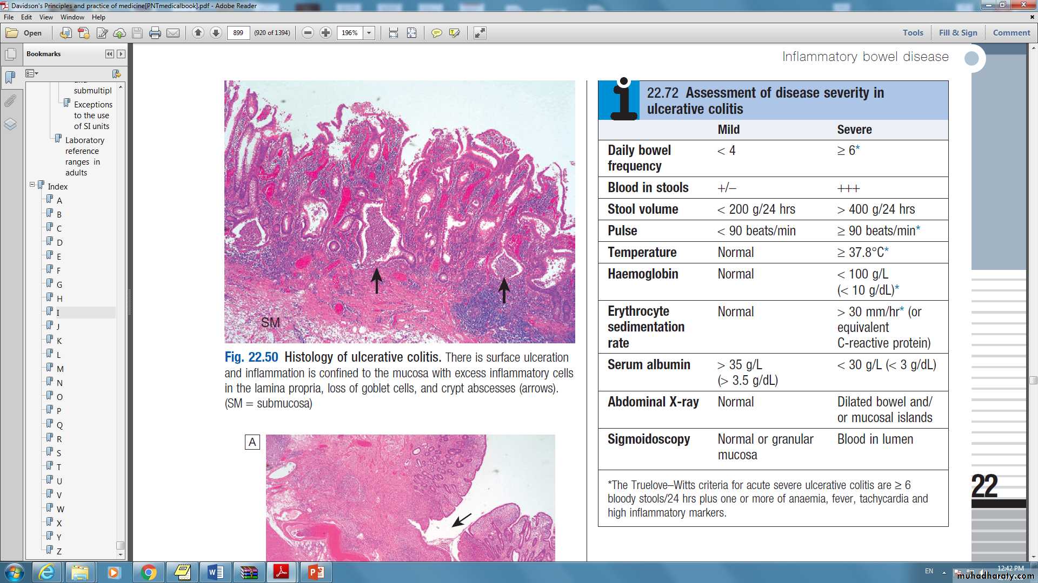Toggle Bookmarks panel button in sidebar
1038x583 pixels.
tap(10, 77)
